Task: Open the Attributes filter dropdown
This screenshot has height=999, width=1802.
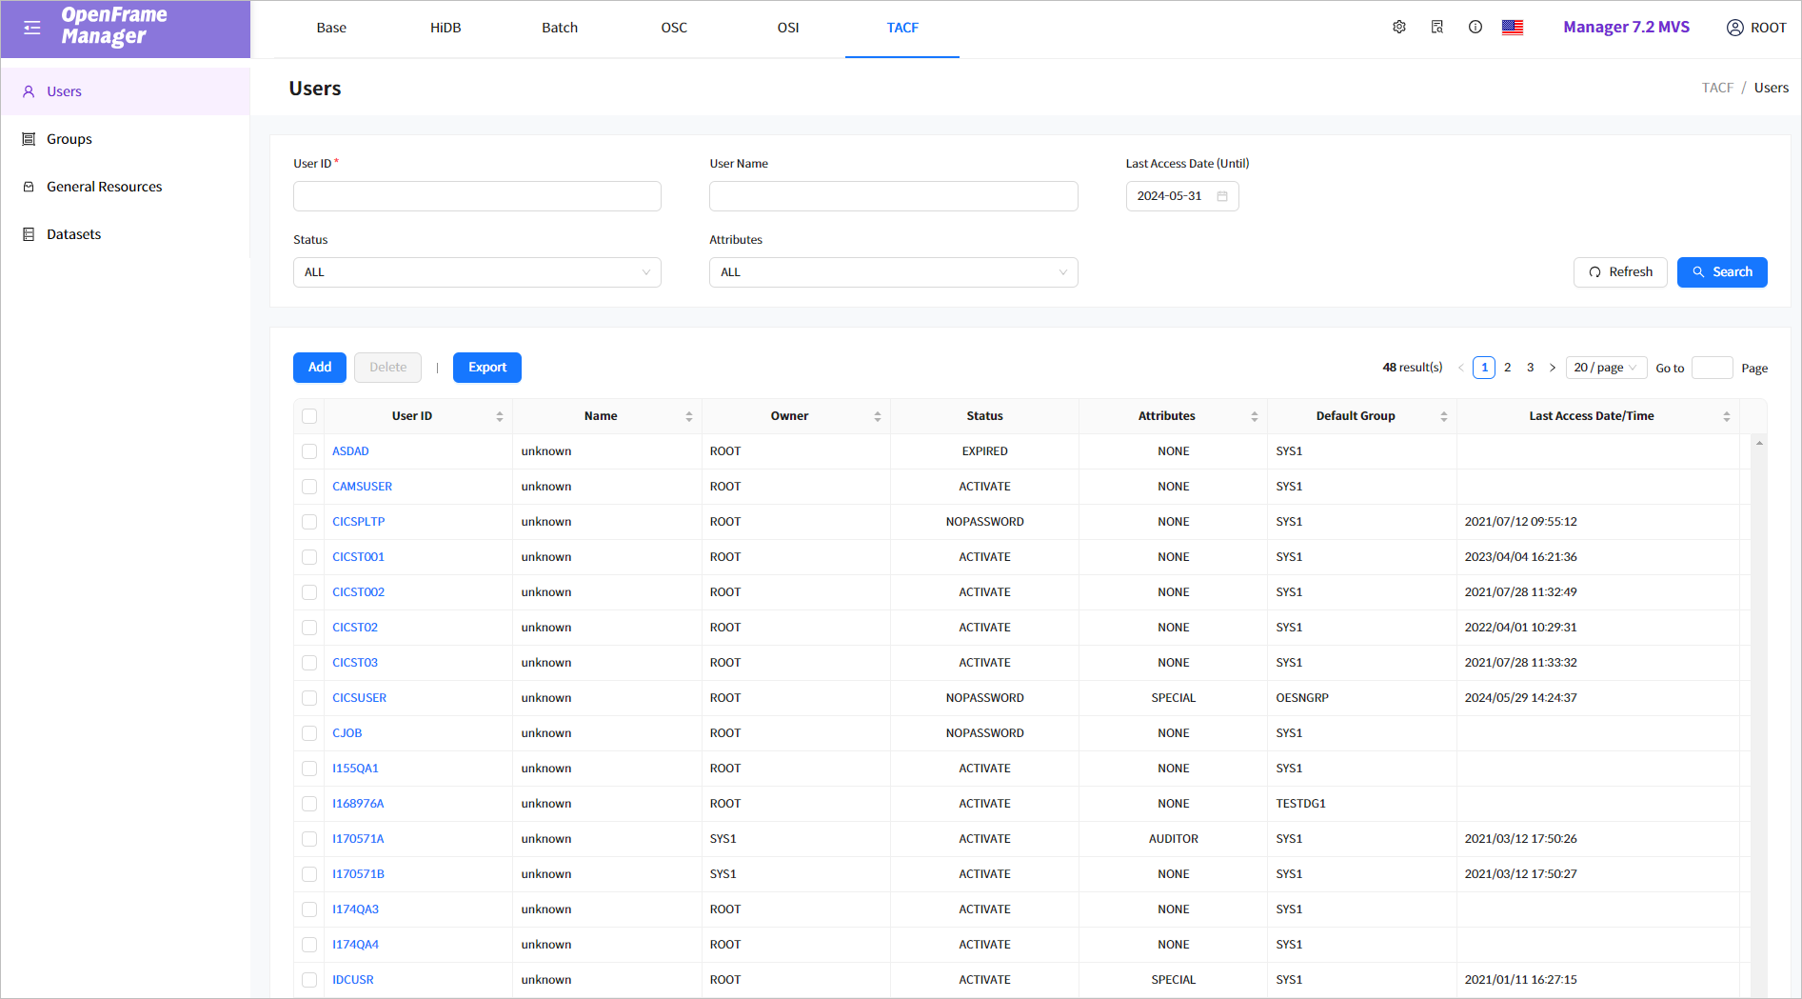Action: [x=893, y=272]
